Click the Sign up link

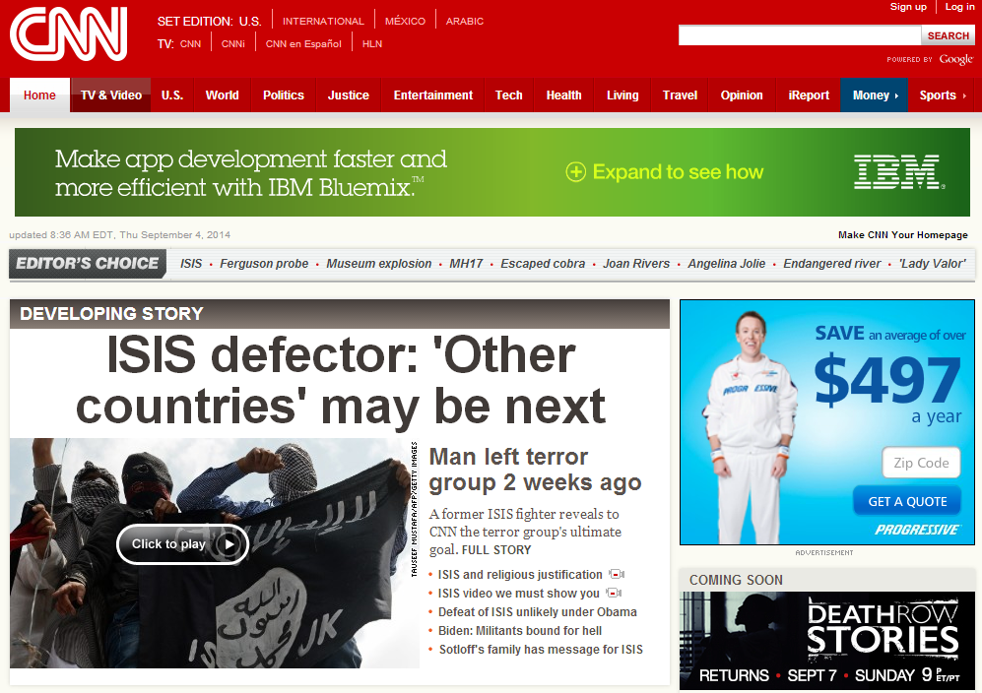(908, 7)
